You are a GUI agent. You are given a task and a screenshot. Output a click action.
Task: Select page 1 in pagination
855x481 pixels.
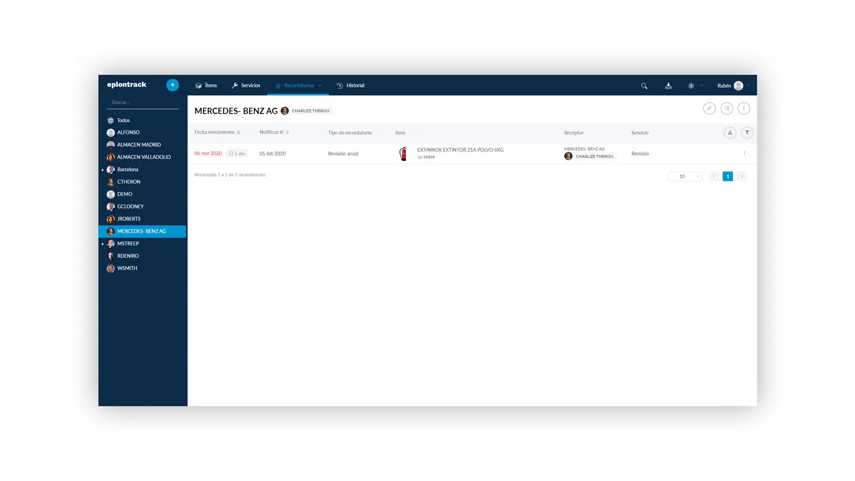(x=728, y=176)
